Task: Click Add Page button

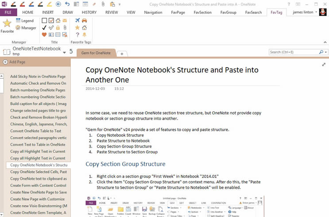Action: [x=14, y=62]
